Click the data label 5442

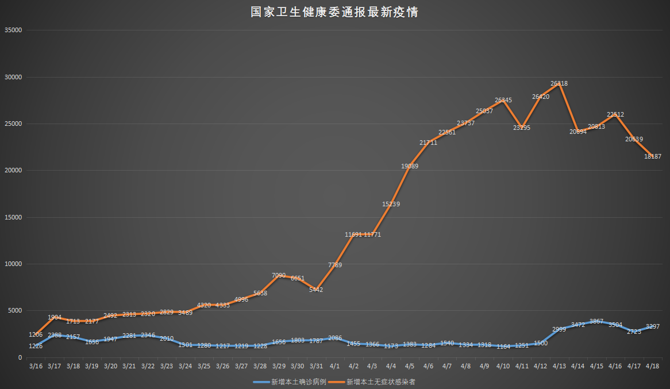316,290
